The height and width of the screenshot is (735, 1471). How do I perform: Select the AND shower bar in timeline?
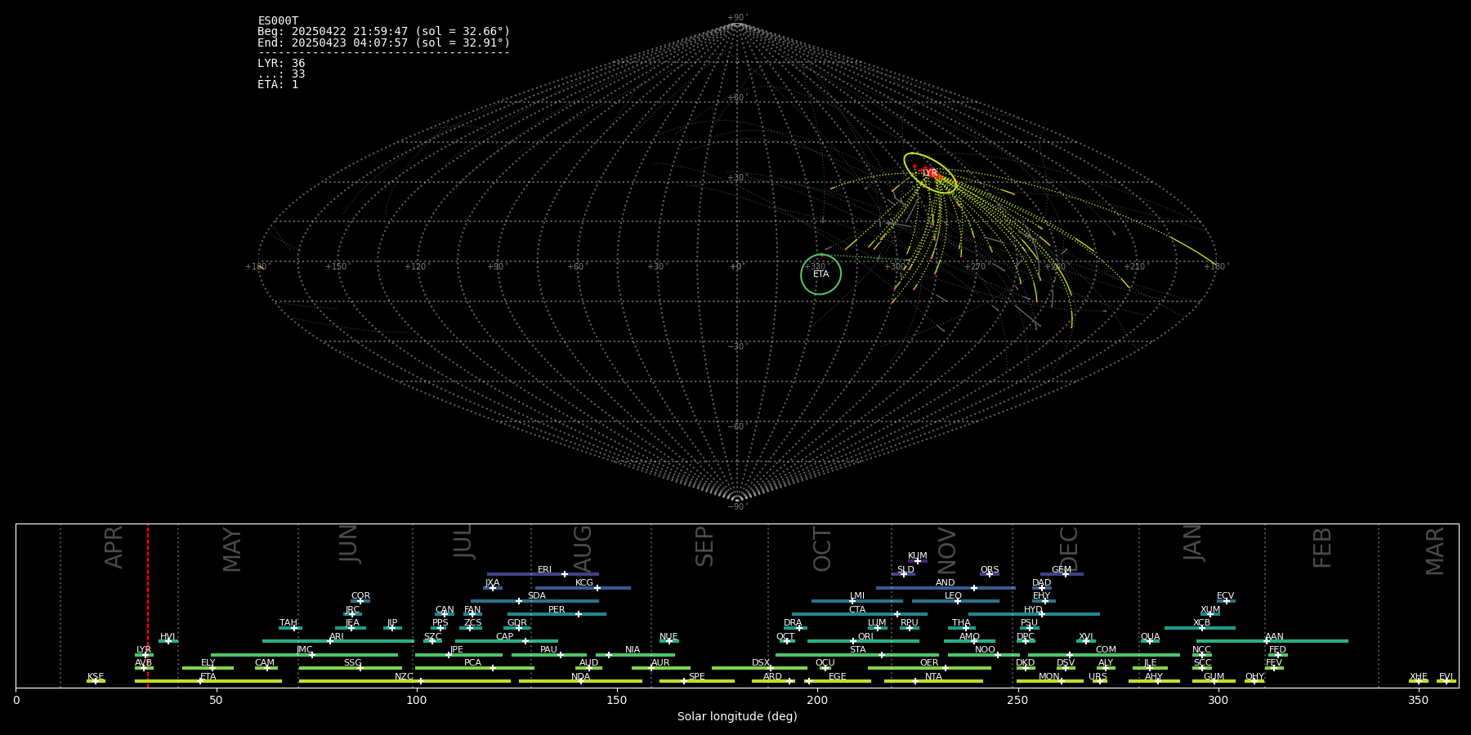tap(946, 587)
